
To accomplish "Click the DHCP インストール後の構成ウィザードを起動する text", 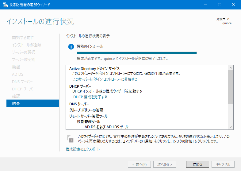I will click(x=107, y=91).
